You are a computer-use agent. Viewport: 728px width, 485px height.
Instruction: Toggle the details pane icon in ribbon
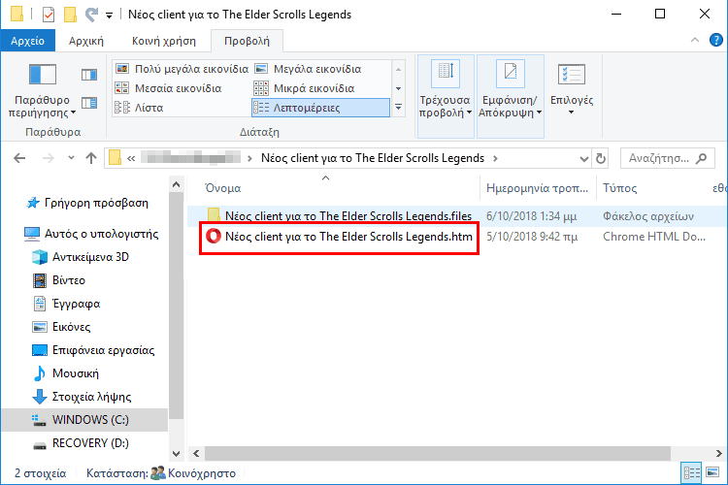(89, 102)
